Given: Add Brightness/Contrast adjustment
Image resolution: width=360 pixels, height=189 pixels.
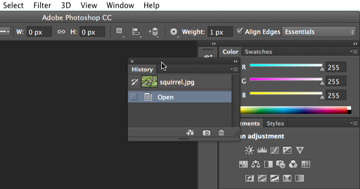Looking at the screenshot, I should tap(249, 150).
